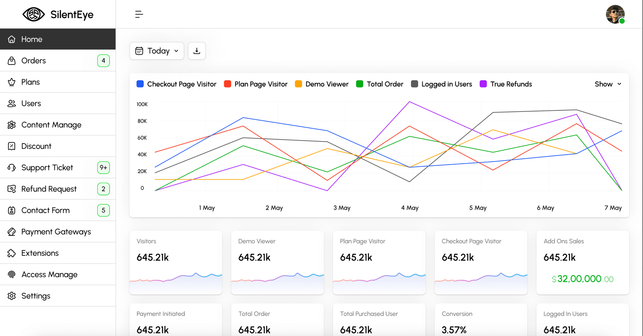Open the Discount section
This screenshot has height=336, width=643.
(x=58, y=146)
